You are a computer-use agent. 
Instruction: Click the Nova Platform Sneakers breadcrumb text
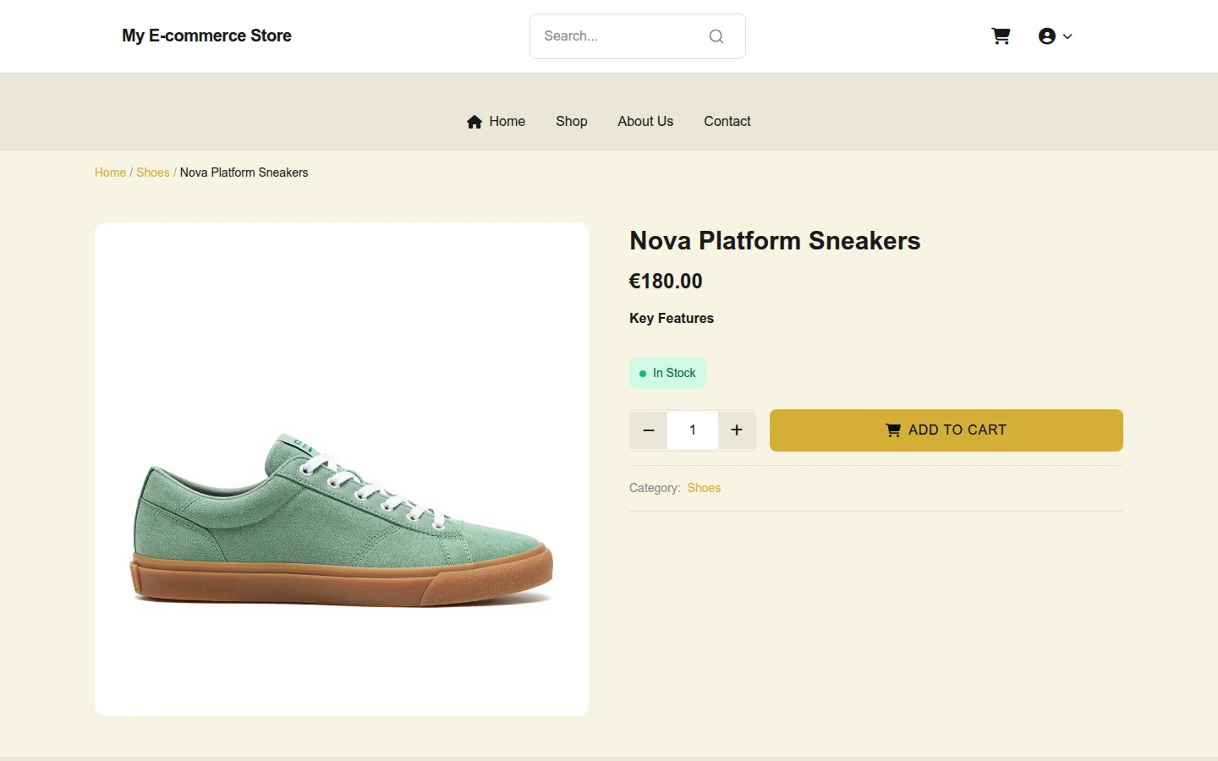[x=244, y=172]
